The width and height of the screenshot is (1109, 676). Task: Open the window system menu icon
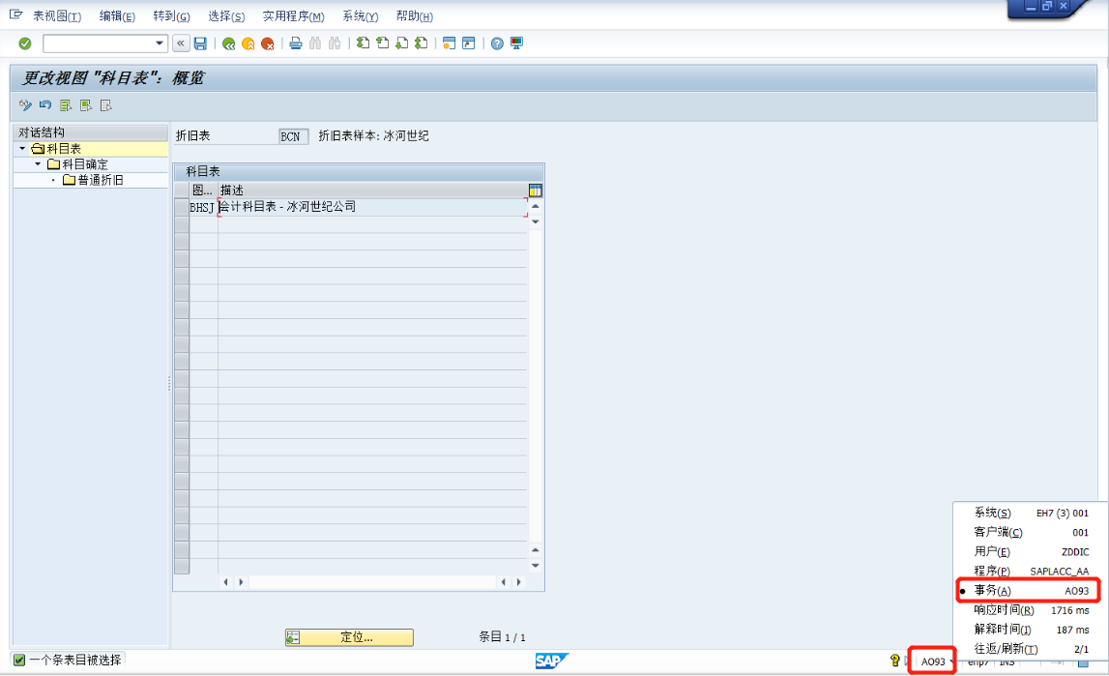pos(15,15)
